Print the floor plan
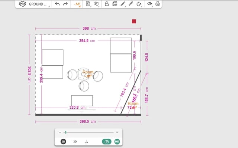This screenshot has width=238, height=148. tap(158, 4)
